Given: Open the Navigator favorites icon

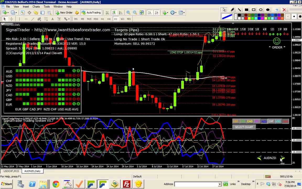Looking at the screenshot, I should coord(36,13).
